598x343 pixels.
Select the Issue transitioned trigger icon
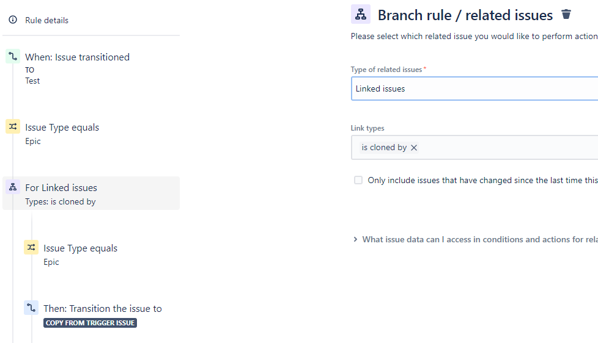point(13,57)
